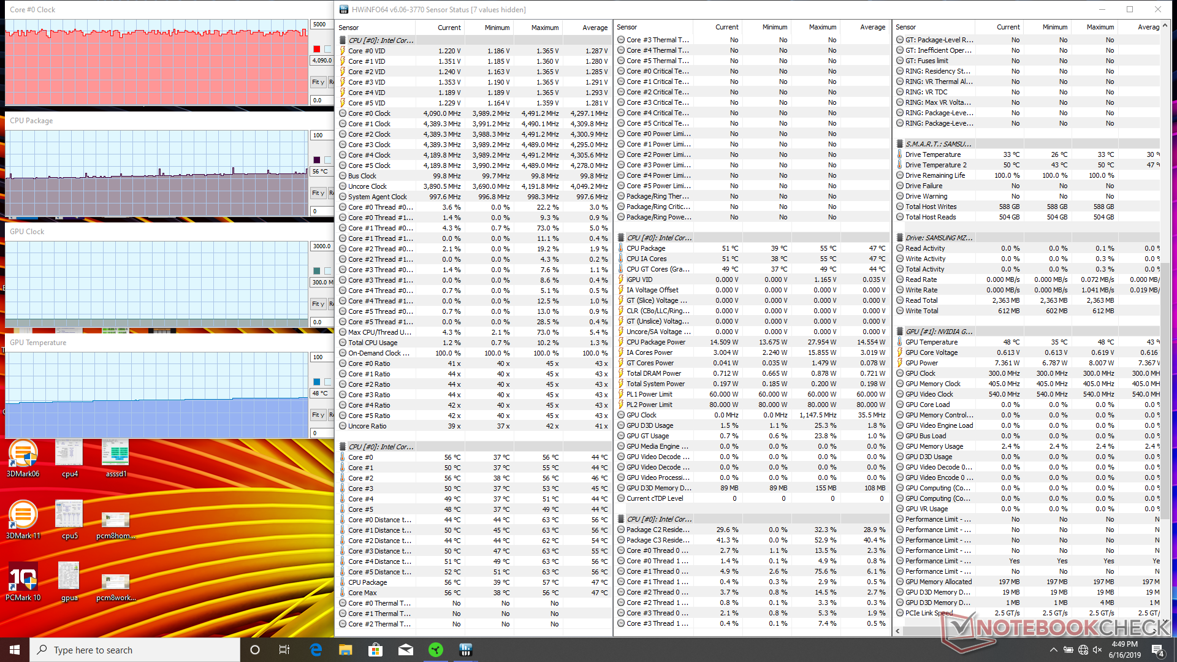The height and width of the screenshot is (662, 1177).
Task: Open Microsoft Store from the taskbar
Action: [375, 650]
